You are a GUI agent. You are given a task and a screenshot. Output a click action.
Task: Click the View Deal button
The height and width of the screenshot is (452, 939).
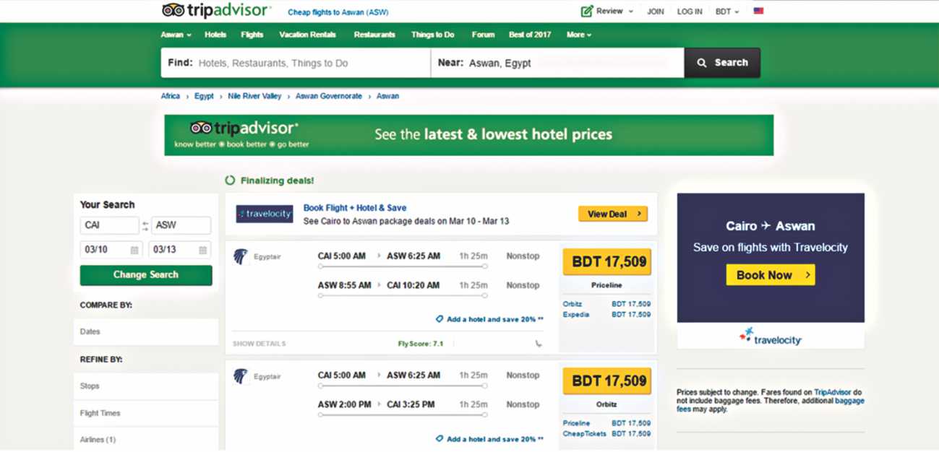[x=612, y=214]
